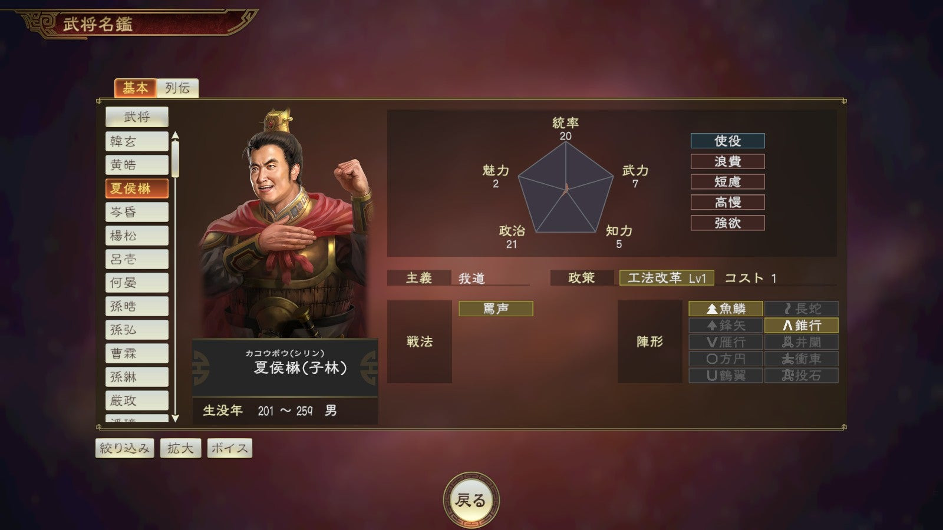Select the 方円 formation icon
The image size is (943, 530).
point(726,359)
